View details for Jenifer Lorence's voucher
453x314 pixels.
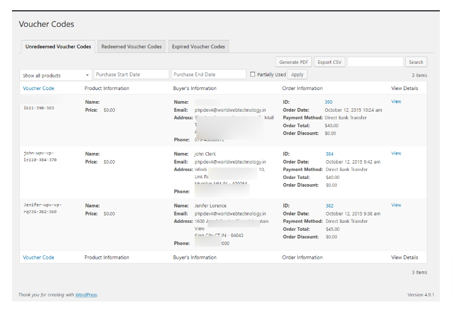tap(396, 205)
